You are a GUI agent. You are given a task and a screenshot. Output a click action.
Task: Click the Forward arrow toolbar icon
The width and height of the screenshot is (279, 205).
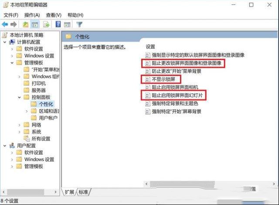(14, 24)
